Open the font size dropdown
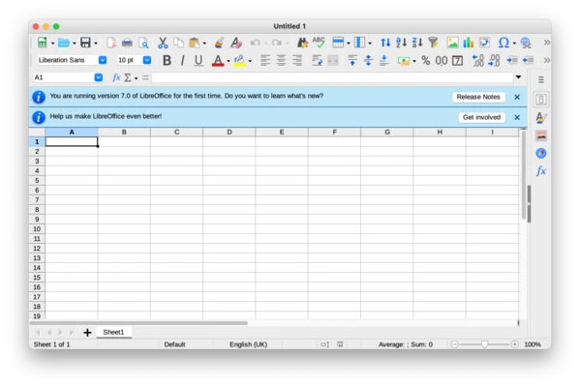The width and height of the screenshot is (580, 387). [x=147, y=60]
